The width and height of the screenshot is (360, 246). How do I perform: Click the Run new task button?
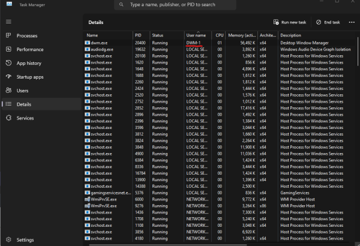289,22
